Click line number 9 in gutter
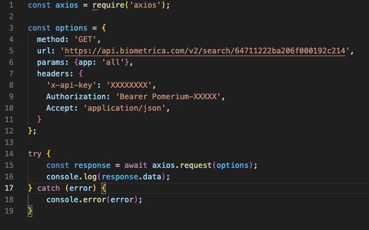Image resolution: width=369 pixels, height=230 pixels. click(11, 96)
